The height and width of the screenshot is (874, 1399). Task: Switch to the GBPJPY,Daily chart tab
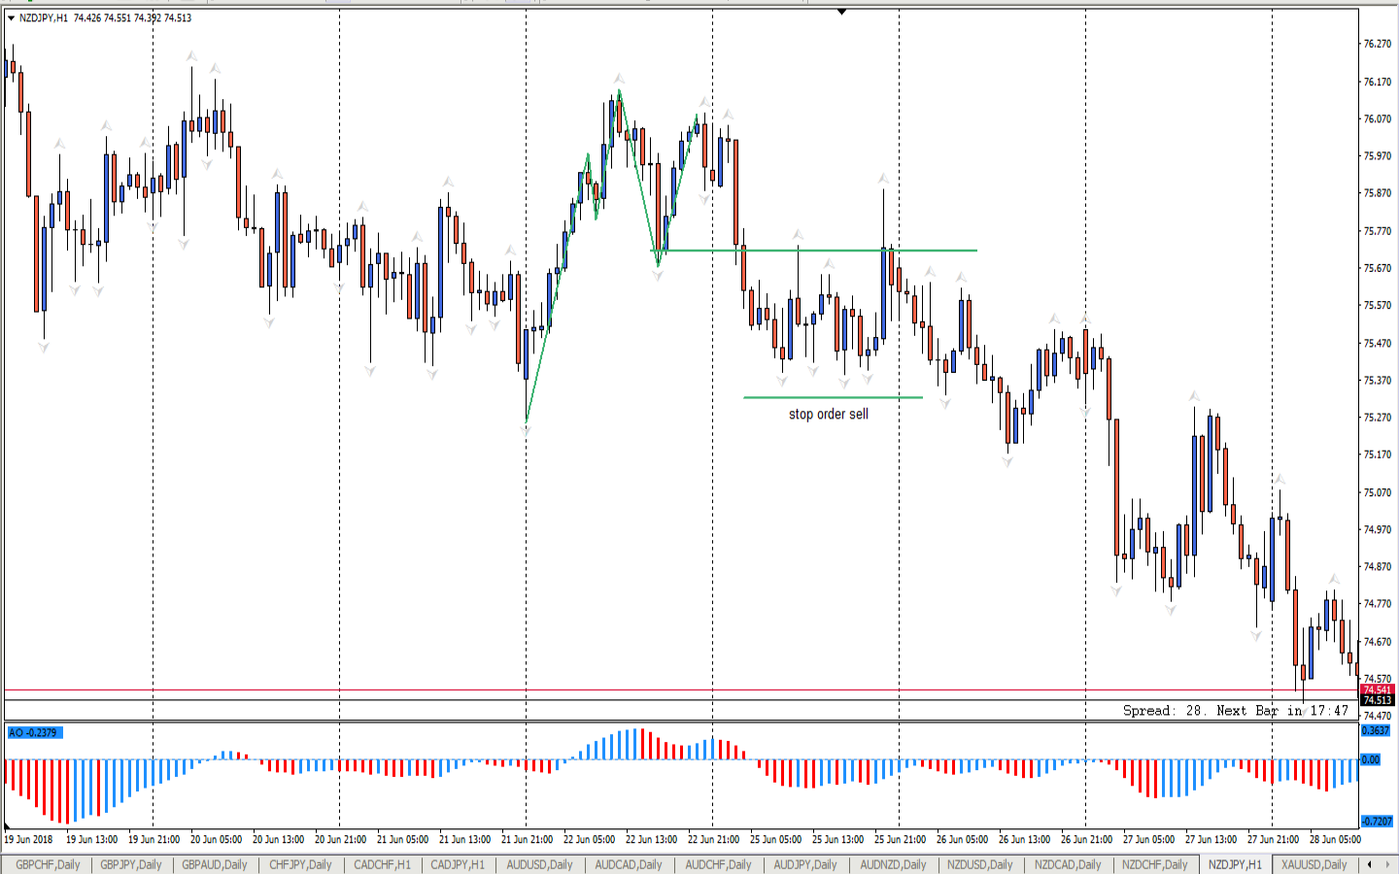131,864
